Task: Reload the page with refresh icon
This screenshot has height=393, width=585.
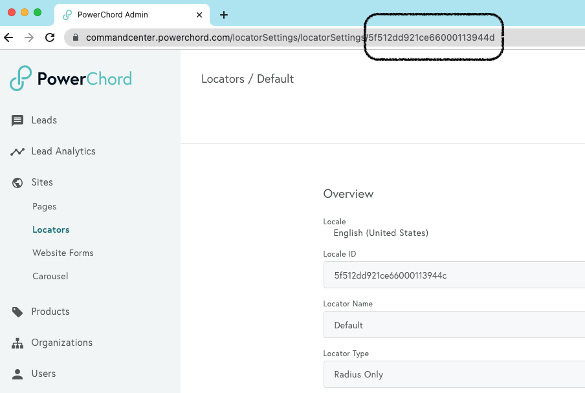Action: tap(50, 37)
